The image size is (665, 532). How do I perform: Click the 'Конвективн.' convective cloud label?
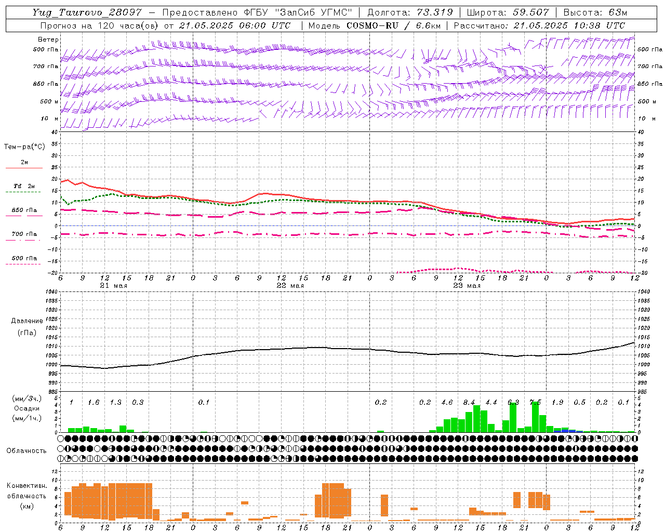[x=26, y=486]
